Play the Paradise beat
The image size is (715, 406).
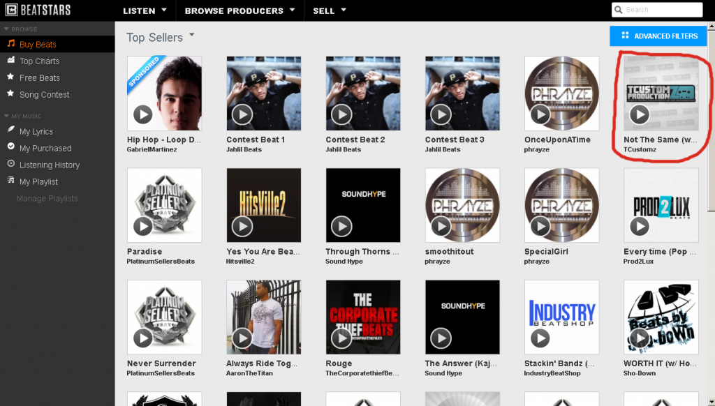click(142, 226)
